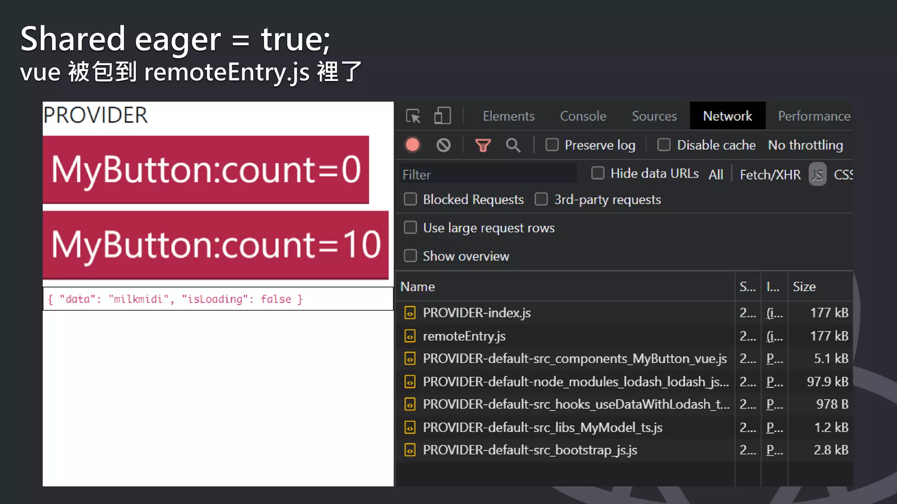Switch to the Console tab

tap(583, 116)
